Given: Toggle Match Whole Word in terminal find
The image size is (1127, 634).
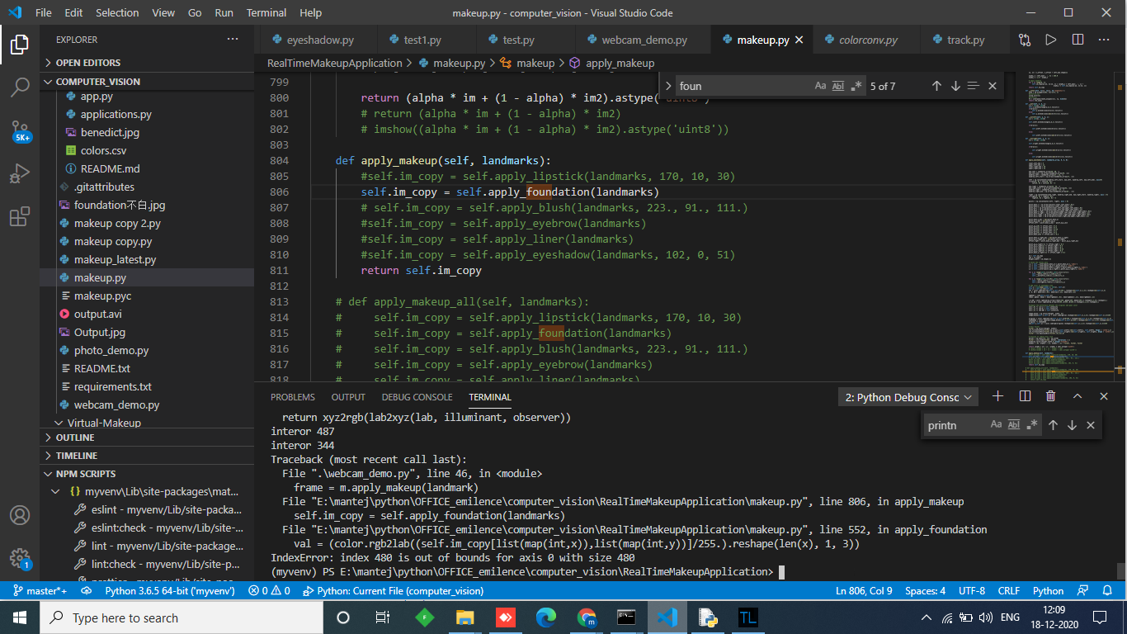Looking at the screenshot, I should (1014, 425).
